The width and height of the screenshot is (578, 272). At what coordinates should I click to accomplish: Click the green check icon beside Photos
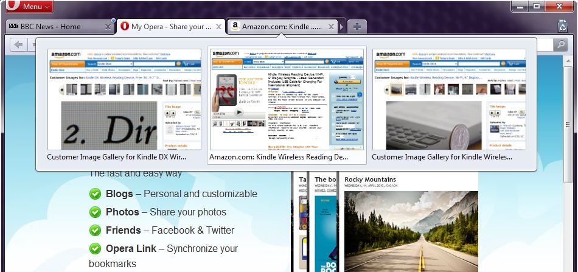click(95, 212)
